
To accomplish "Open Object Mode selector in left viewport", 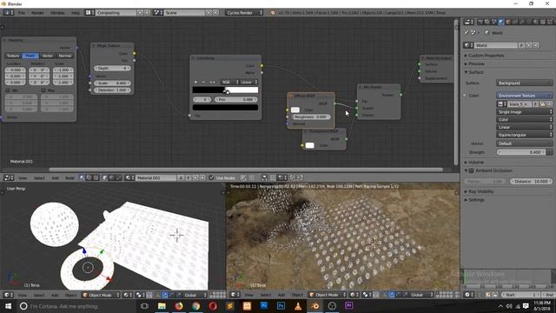I will point(101,295).
